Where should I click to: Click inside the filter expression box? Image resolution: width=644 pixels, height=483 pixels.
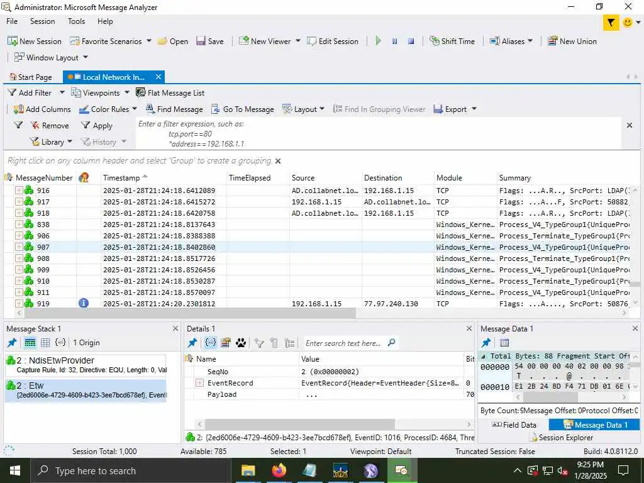[378, 133]
